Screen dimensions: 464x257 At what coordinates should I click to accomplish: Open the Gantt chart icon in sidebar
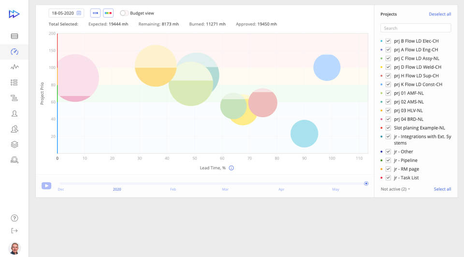click(x=14, y=98)
